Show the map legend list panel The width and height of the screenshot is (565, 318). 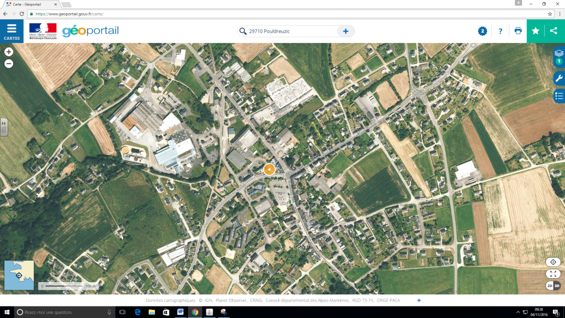(558, 96)
